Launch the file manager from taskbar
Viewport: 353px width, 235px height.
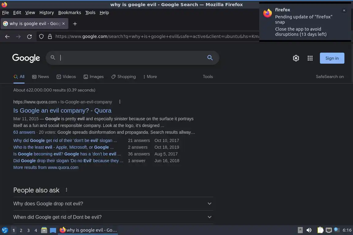(x=44, y=230)
